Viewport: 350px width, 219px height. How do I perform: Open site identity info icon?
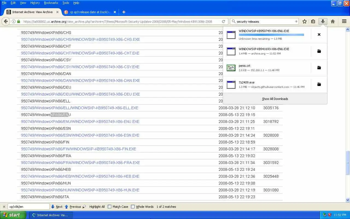[13, 21]
